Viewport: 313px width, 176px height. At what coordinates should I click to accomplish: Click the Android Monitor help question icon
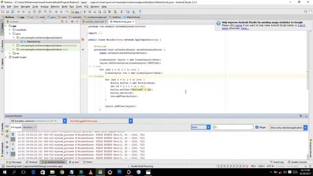[x=7, y=153]
